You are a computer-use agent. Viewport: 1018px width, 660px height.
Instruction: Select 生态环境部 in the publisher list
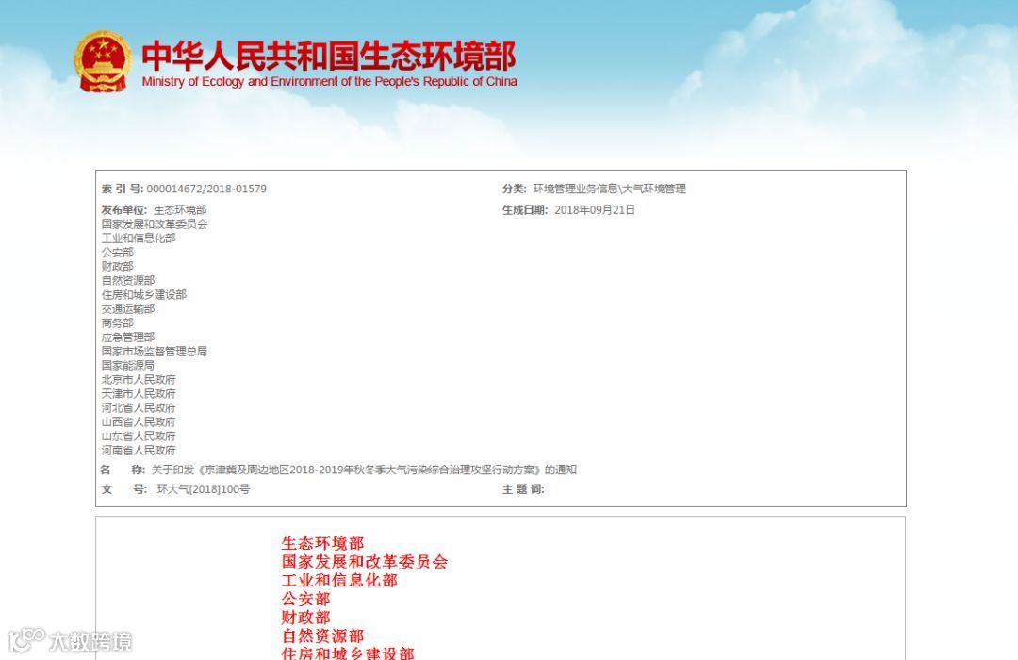pyautogui.click(x=180, y=210)
